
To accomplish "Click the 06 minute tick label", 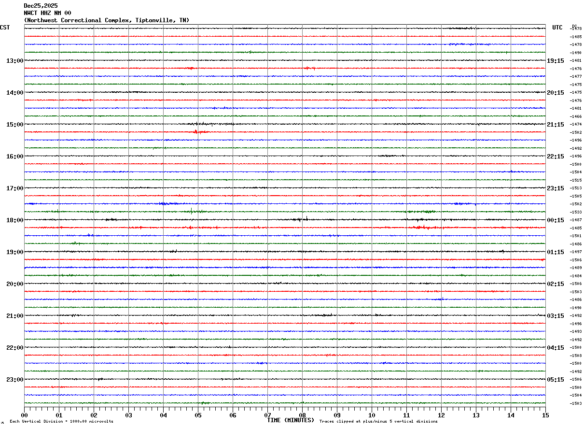I will [x=233, y=415].
